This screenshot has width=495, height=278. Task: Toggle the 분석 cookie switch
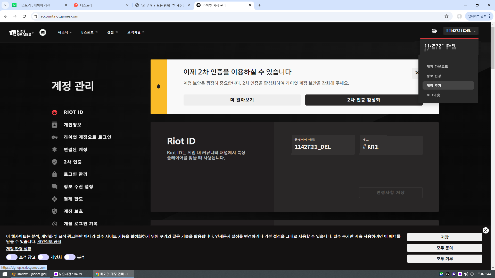[70, 257]
